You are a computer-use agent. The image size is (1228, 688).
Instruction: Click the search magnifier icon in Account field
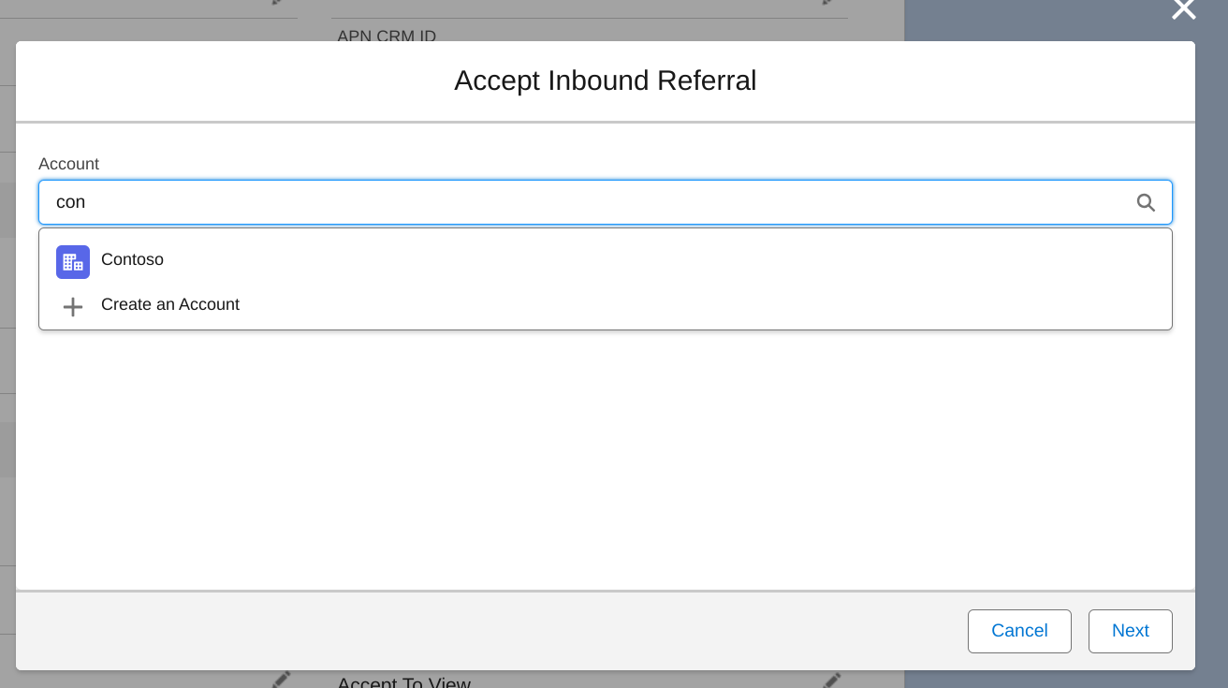1146,202
